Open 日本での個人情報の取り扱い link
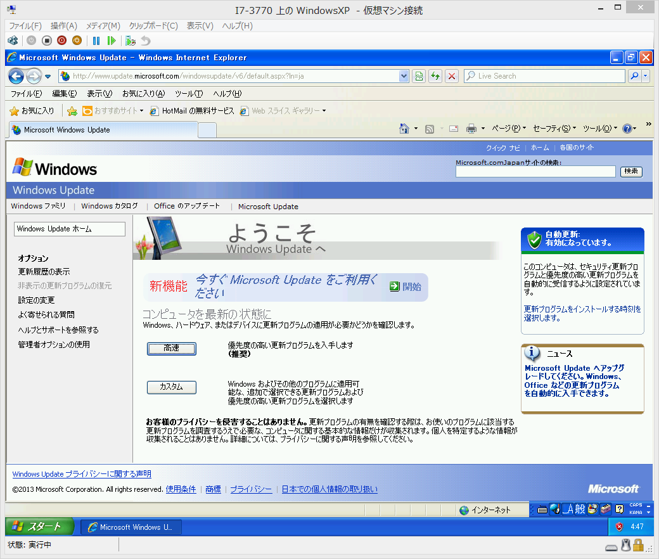659x559 pixels. pos(329,489)
